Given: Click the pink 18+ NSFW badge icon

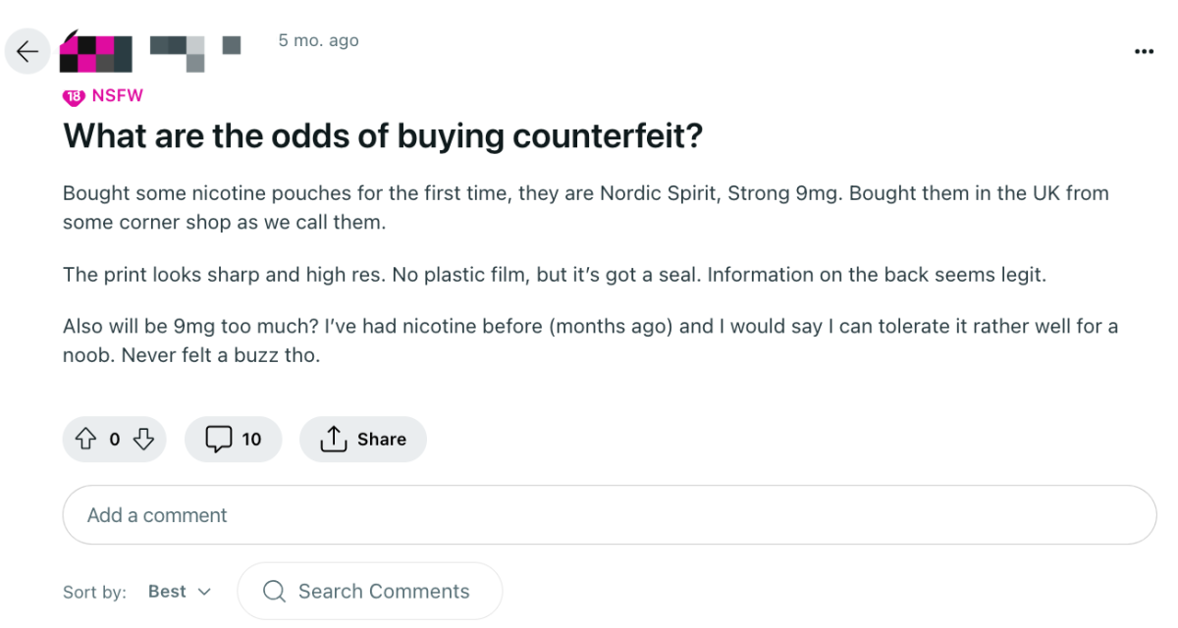Looking at the screenshot, I should [x=74, y=96].
